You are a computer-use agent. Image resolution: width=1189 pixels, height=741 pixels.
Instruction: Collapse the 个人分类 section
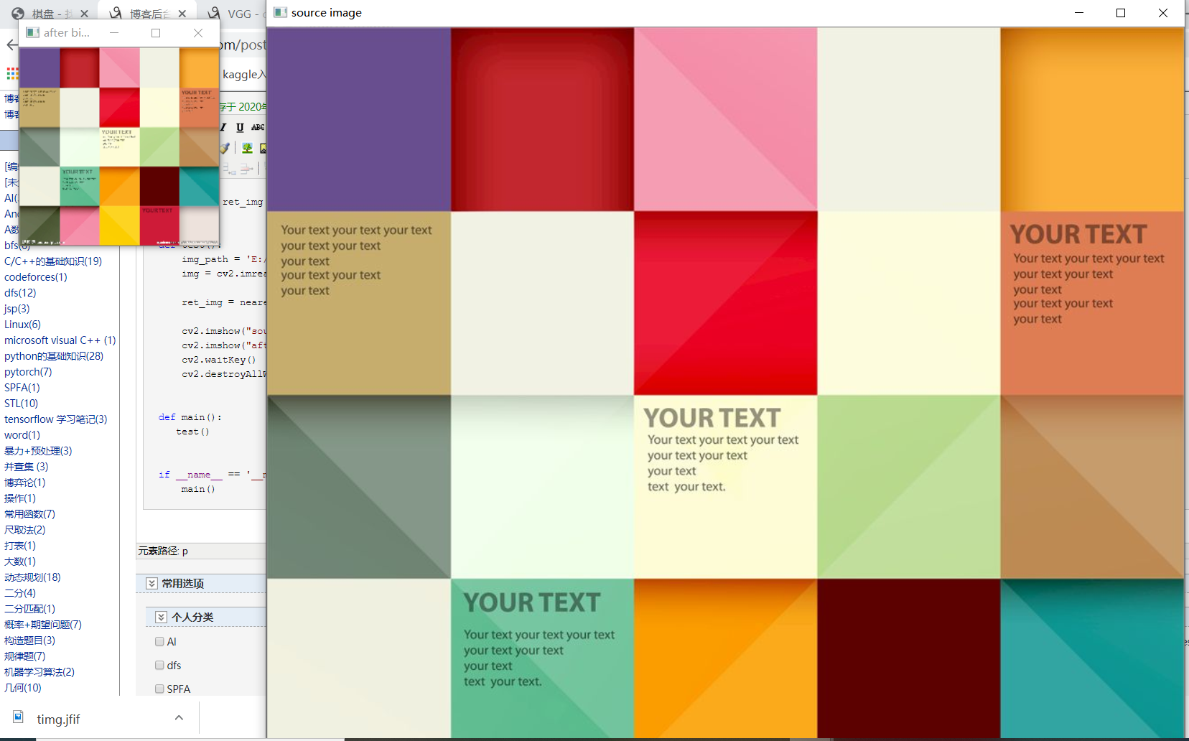click(161, 617)
